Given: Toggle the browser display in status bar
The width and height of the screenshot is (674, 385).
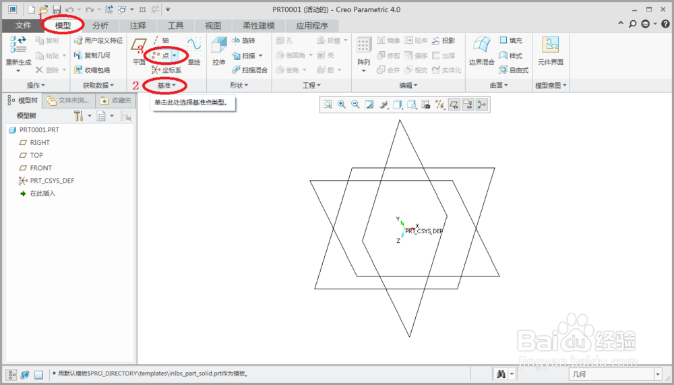Looking at the screenshot, I should 25,375.
